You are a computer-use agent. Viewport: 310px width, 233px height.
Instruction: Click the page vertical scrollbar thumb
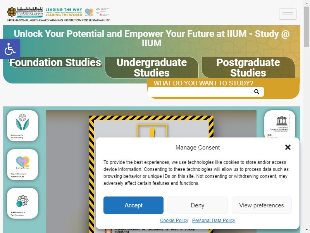(x=307, y=27)
